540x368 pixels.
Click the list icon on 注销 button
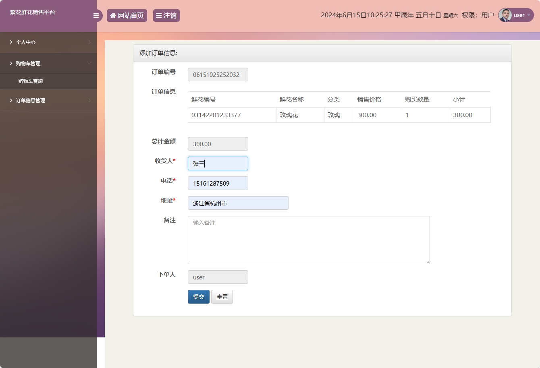159,16
